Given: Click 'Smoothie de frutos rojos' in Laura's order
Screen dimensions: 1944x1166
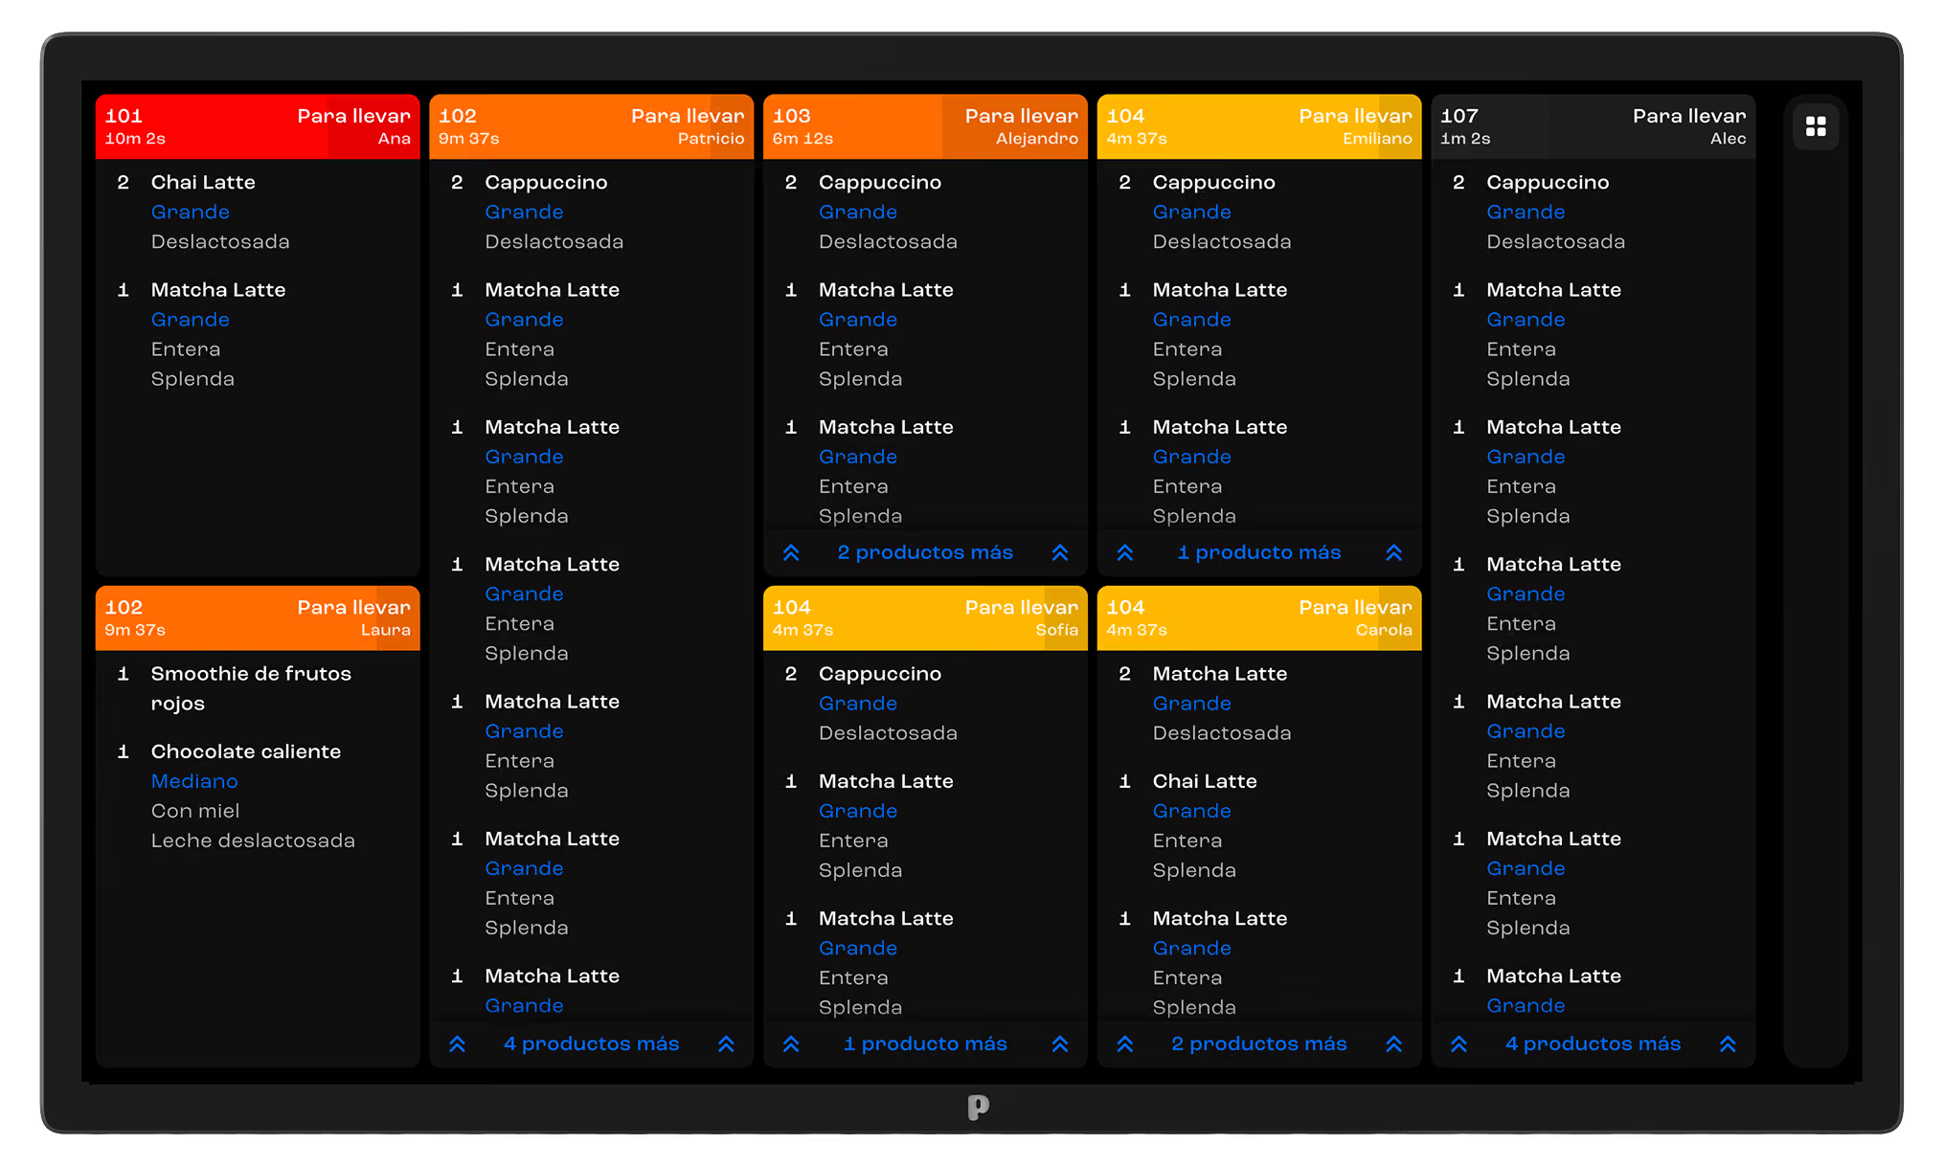Looking at the screenshot, I should coord(251,688).
